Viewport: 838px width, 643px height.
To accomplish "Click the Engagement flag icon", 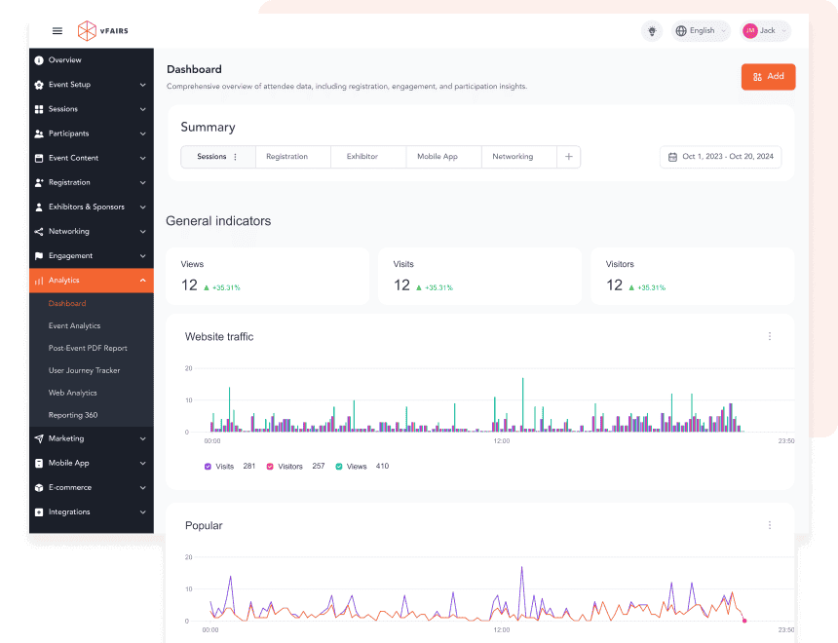I will (x=39, y=256).
